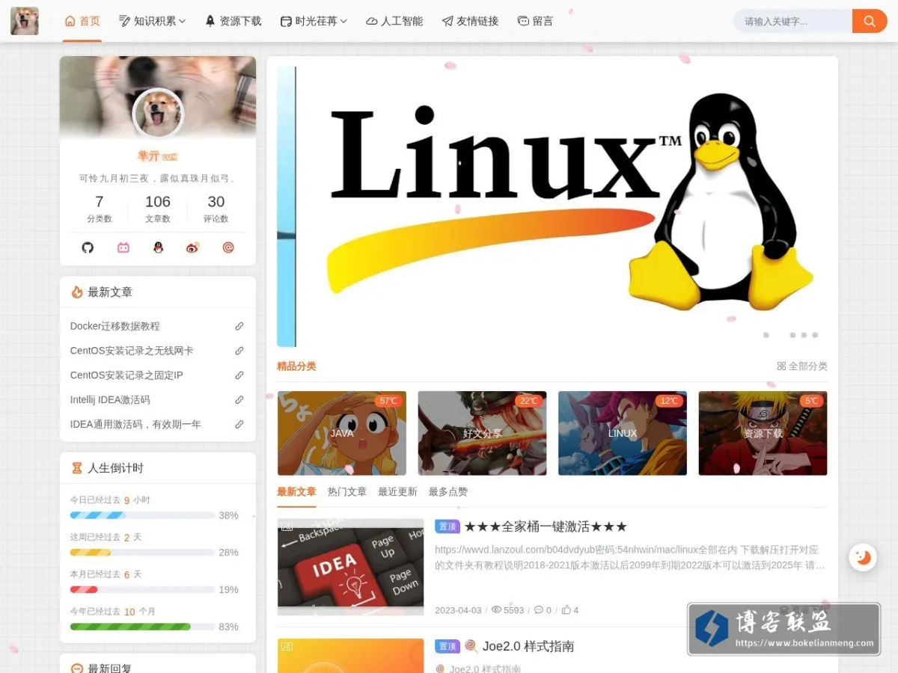This screenshot has height=673, width=898.
Task: Open article IDEA通用激活码，有效期一年
Action: click(x=135, y=424)
